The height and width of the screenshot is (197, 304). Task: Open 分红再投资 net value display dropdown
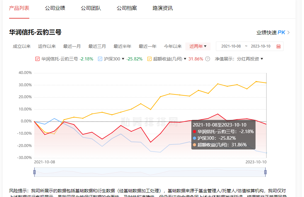click(250, 59)
